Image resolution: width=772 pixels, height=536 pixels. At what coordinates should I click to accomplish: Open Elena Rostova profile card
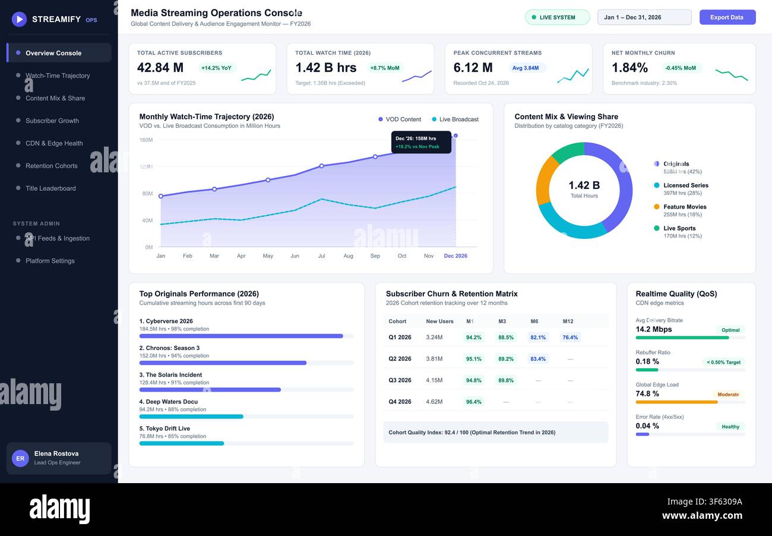pyautogui.click(x=59, y=458)
